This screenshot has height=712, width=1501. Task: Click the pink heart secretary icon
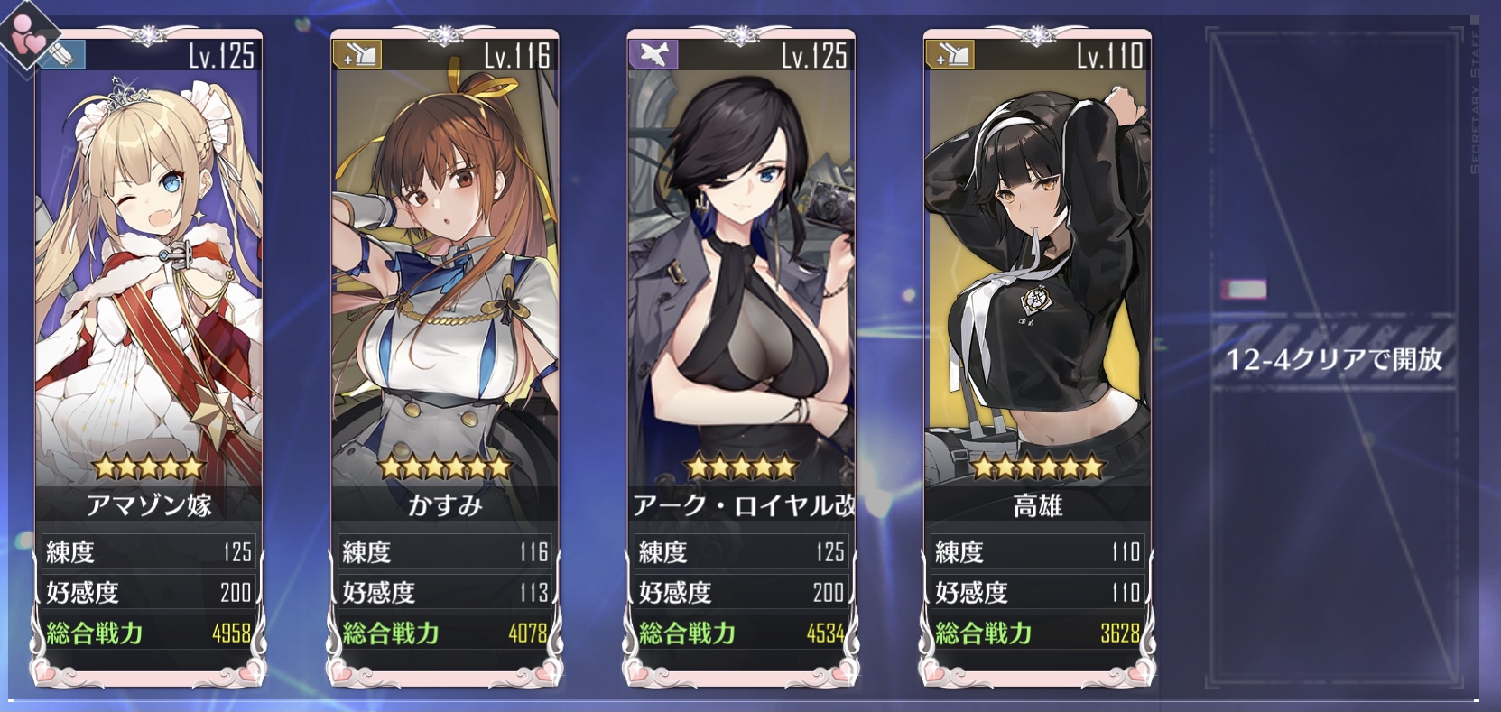(29, 32)
